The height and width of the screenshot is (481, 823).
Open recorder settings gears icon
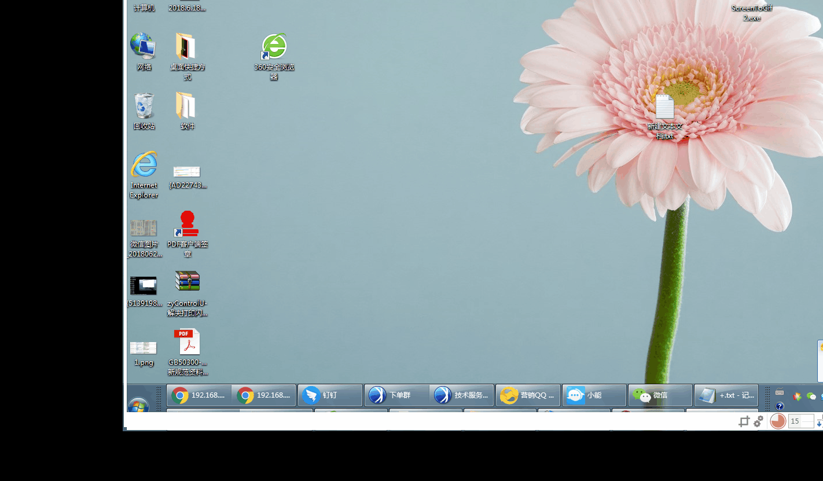pyautogui.click(x=758, y=421)
